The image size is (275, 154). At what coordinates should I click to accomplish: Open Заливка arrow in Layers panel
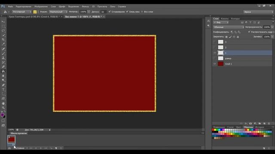[x=272, y=37]
